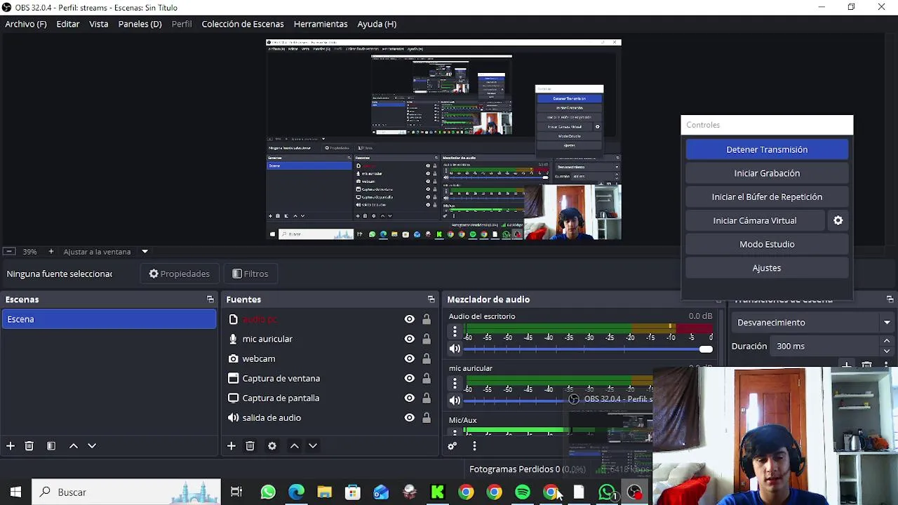Open source properties gear in Fuentes toolbar
The image size is (898, 505).
coord(272,446)
